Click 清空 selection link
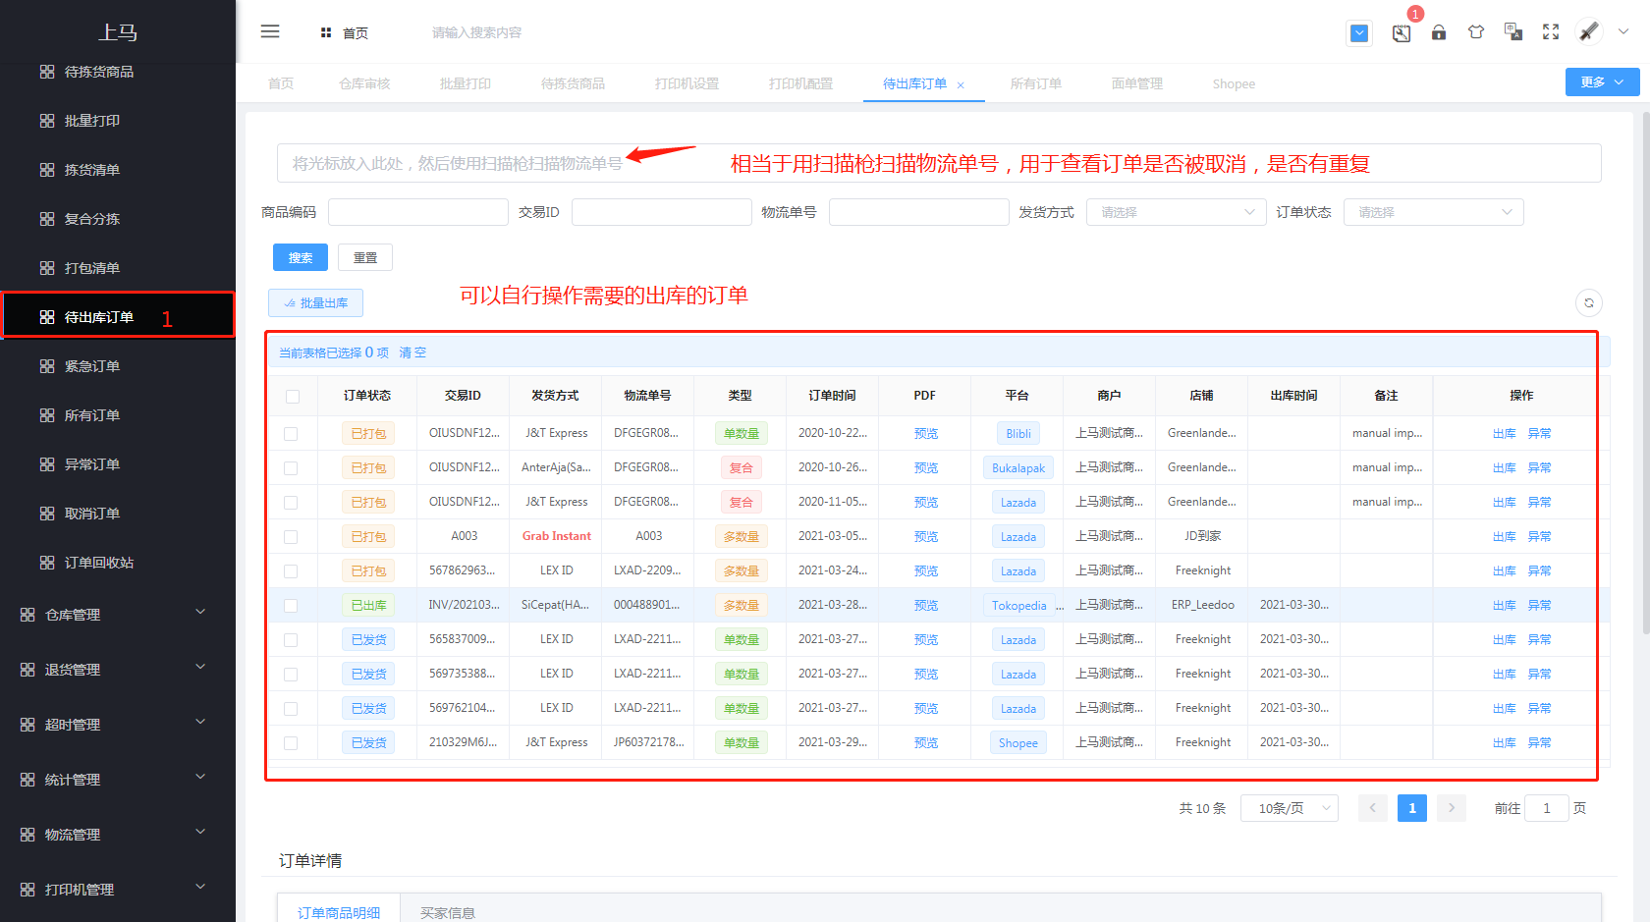The image size is (1650, 922). 412,353
